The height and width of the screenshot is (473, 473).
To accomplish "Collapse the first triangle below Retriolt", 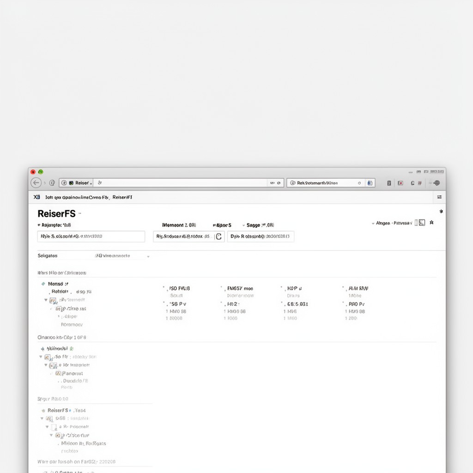I will point(46,300).
